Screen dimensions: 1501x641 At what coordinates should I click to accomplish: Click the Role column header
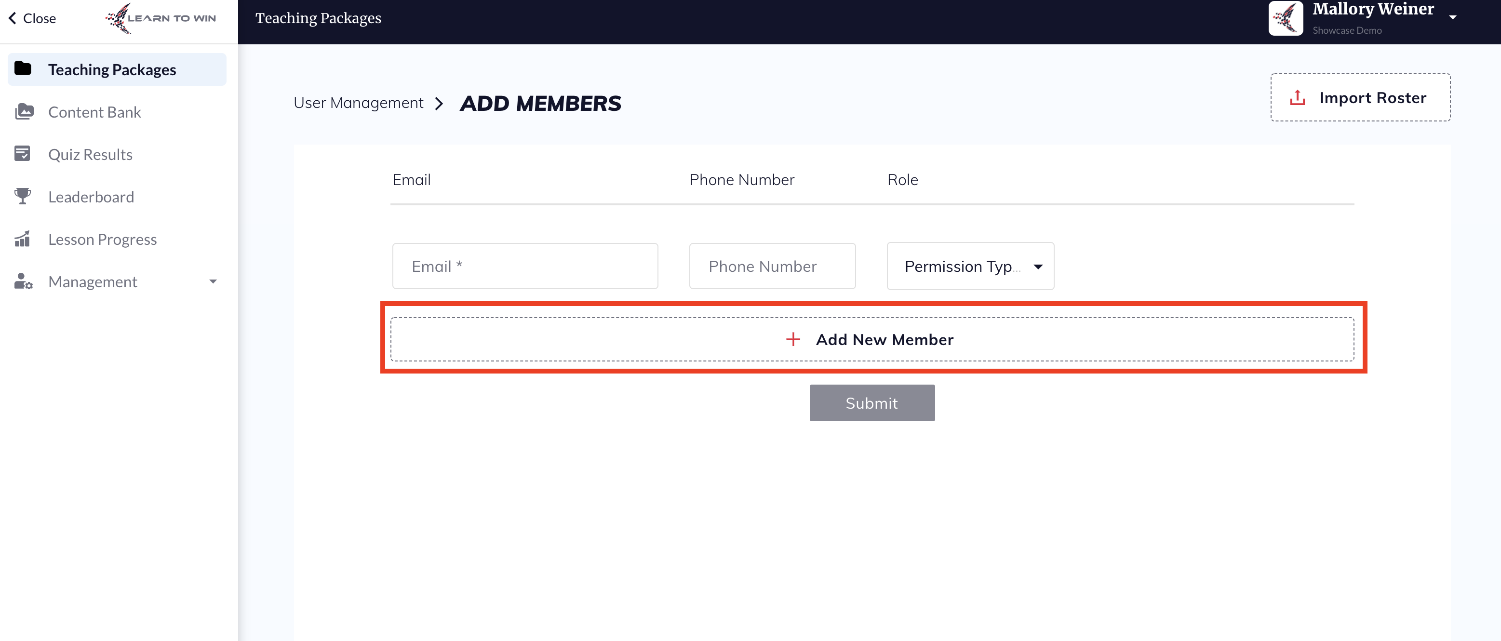pos(903,180)
